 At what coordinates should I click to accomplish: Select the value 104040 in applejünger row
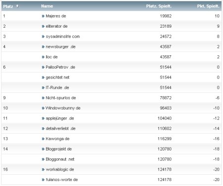[165, 118]
